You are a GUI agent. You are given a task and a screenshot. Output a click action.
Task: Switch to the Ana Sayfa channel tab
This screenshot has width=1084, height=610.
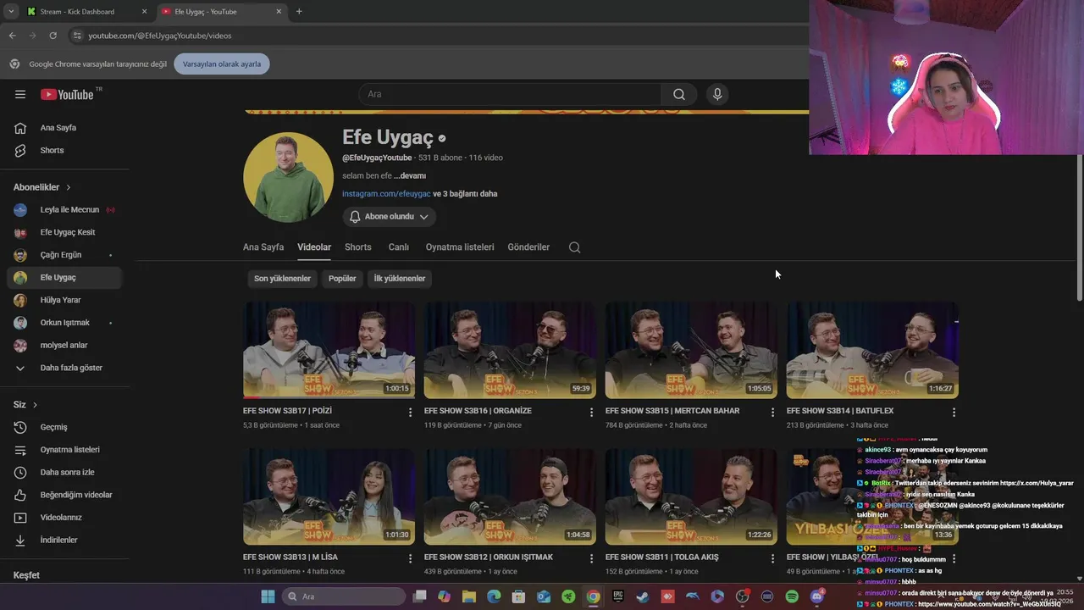pos(263,247)
